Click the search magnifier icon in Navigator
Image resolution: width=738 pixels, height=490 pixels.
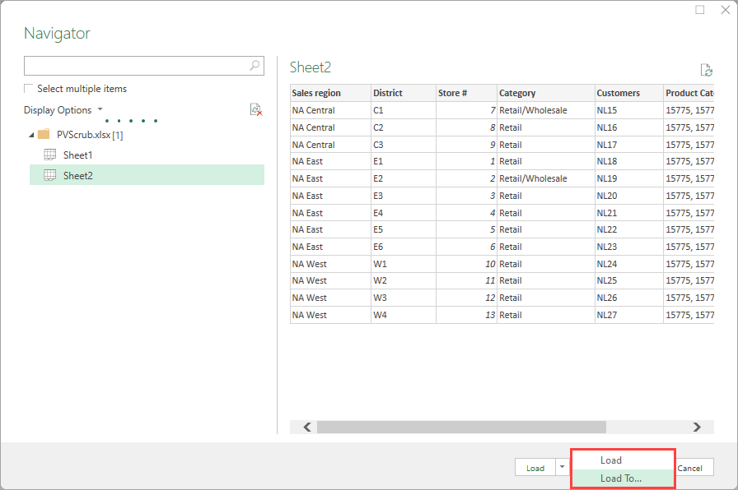click(x=255, y=65)
